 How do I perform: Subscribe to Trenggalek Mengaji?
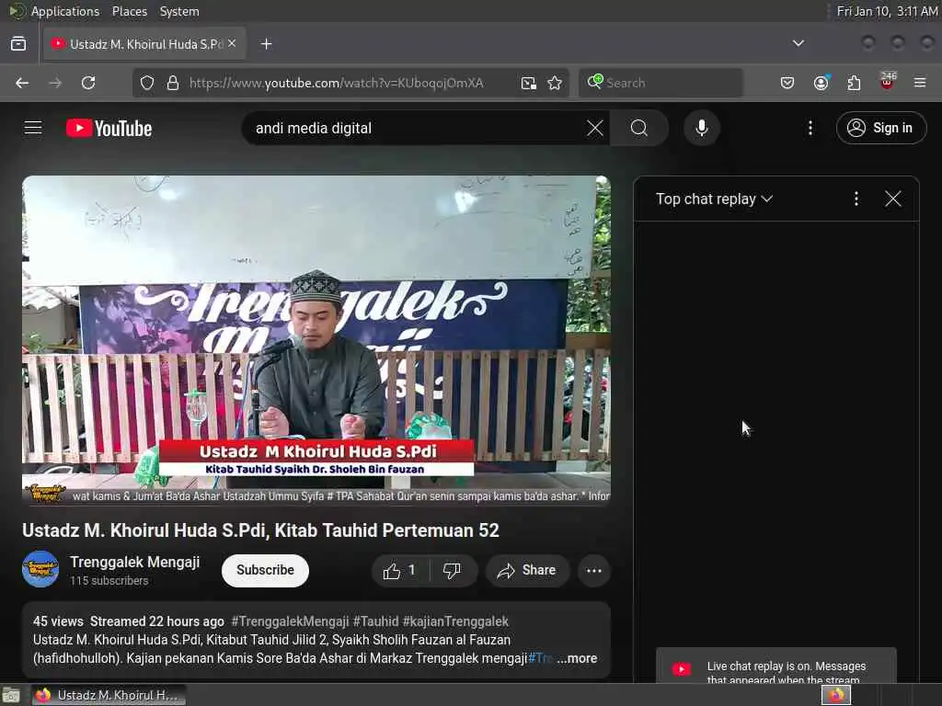(265, 570)
